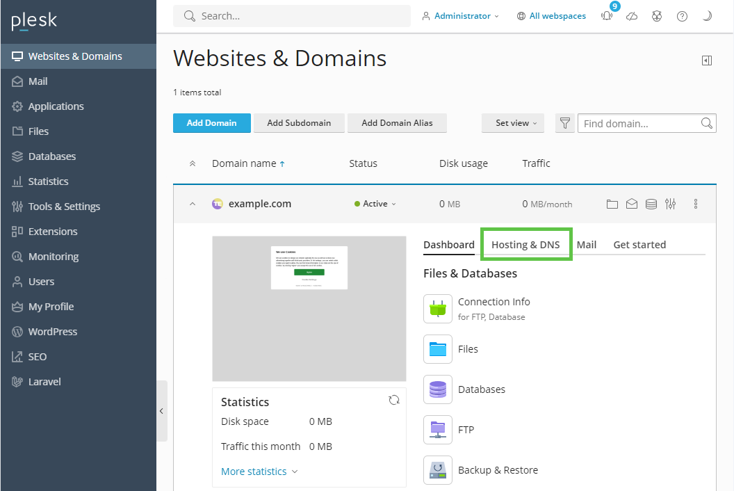Click the Add Domain button

pyautogui.click(x=211, y=123)
